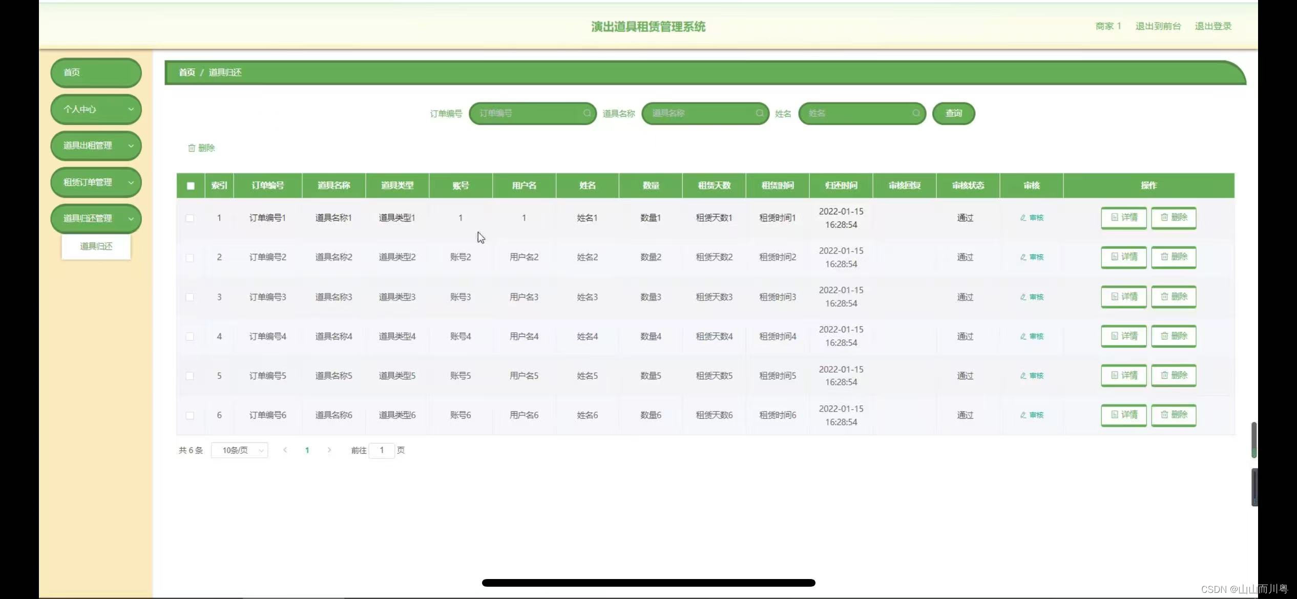Go to next page arrow
1297x599 pixels.
coord(329,450)
